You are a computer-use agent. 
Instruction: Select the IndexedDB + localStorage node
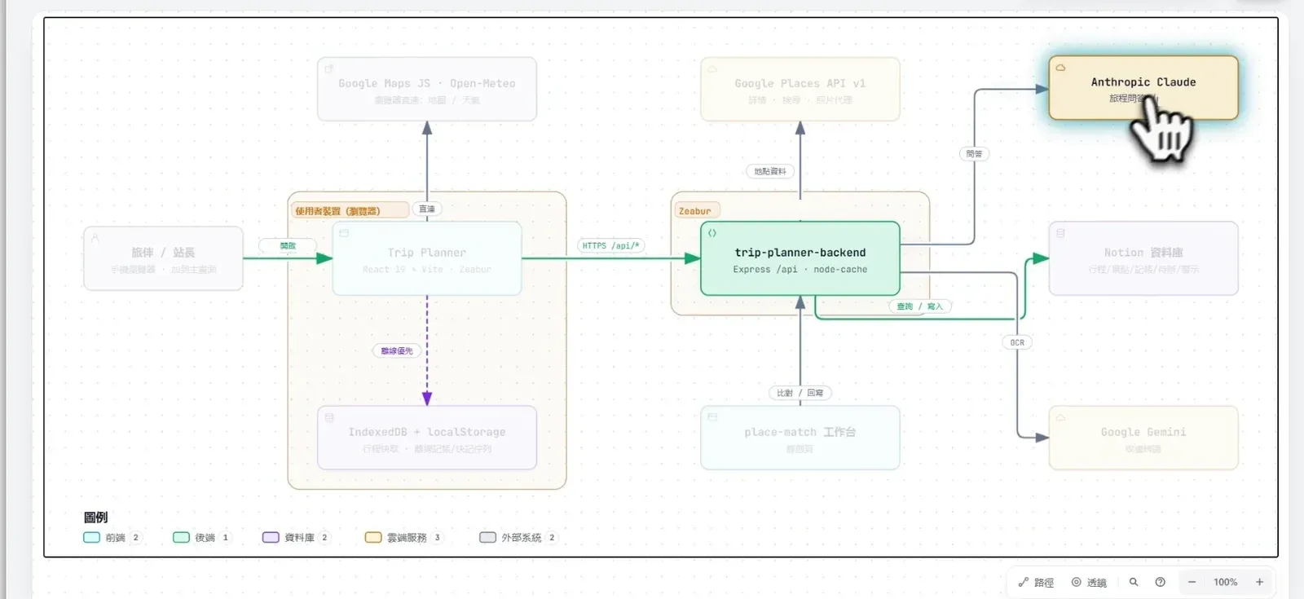[427, 438]
